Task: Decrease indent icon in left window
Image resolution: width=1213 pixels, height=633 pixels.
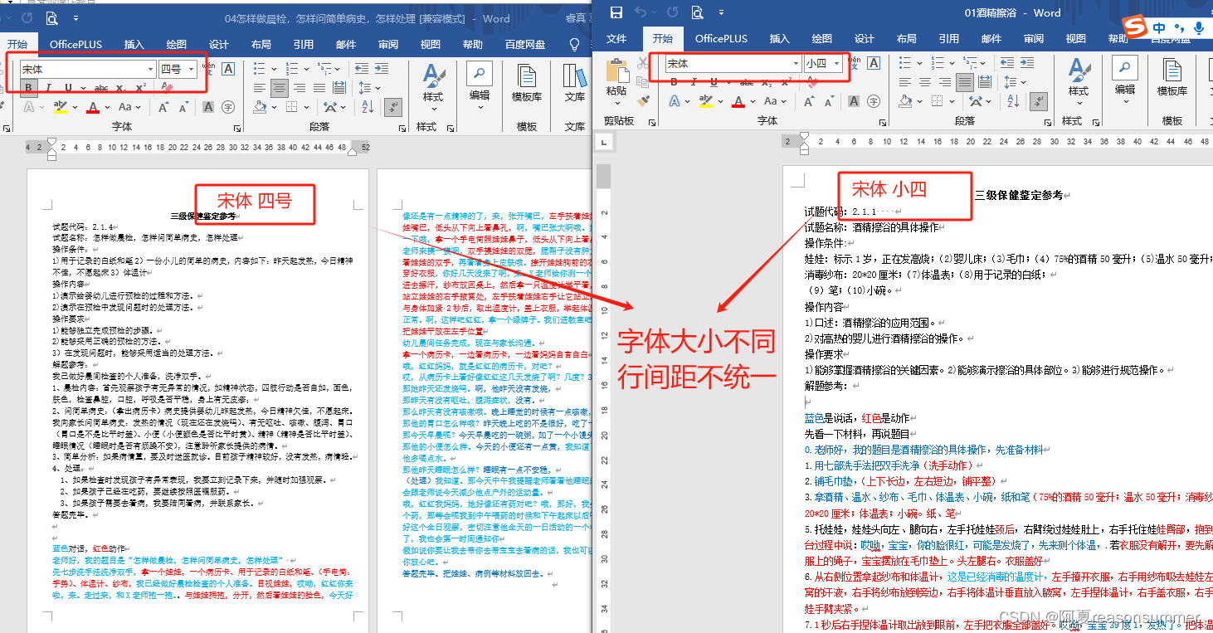Action: (x=362, y=69)
